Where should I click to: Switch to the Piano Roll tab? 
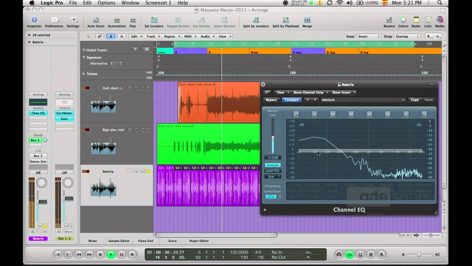pos(146,241)
